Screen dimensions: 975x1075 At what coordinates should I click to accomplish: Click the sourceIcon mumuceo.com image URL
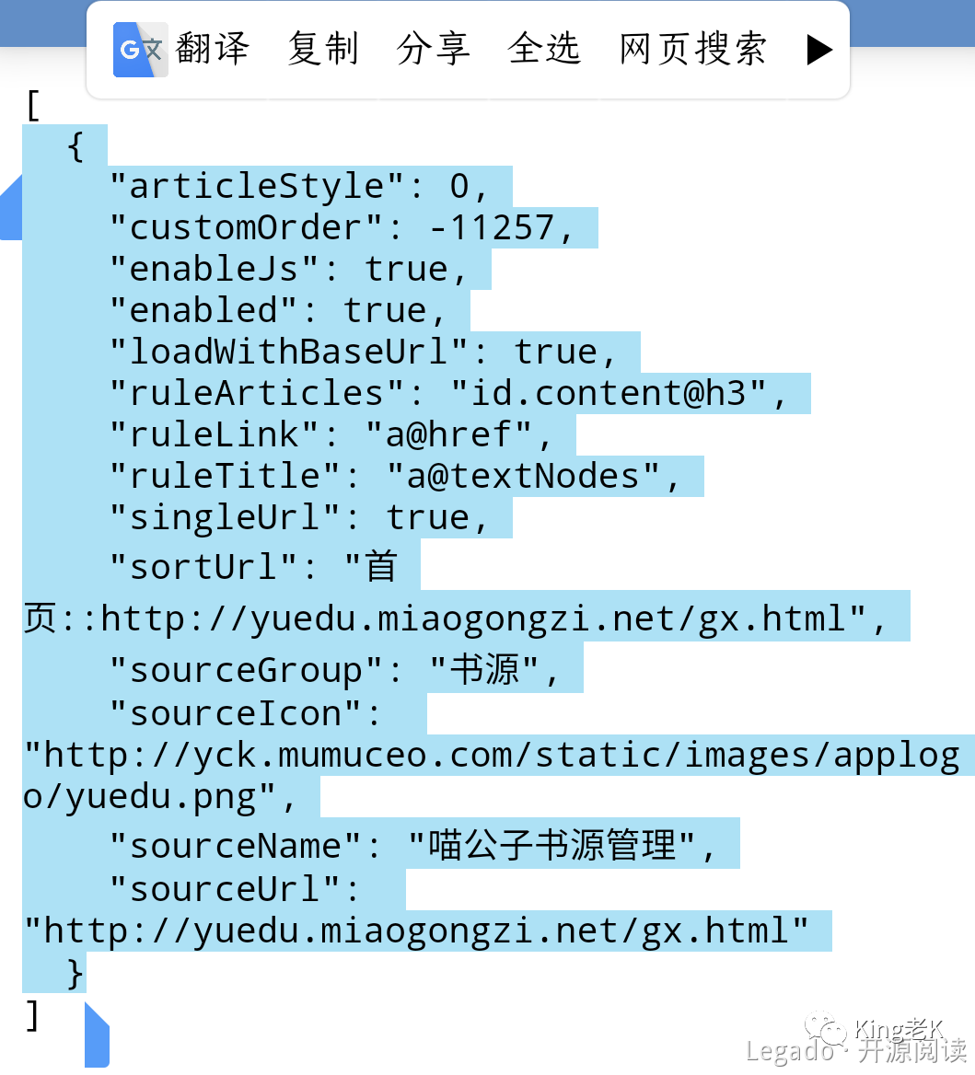coord(492,775)
